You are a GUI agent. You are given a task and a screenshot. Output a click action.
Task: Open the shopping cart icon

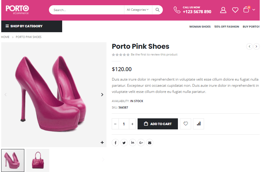pyautogui.click(x=246, y=10)
